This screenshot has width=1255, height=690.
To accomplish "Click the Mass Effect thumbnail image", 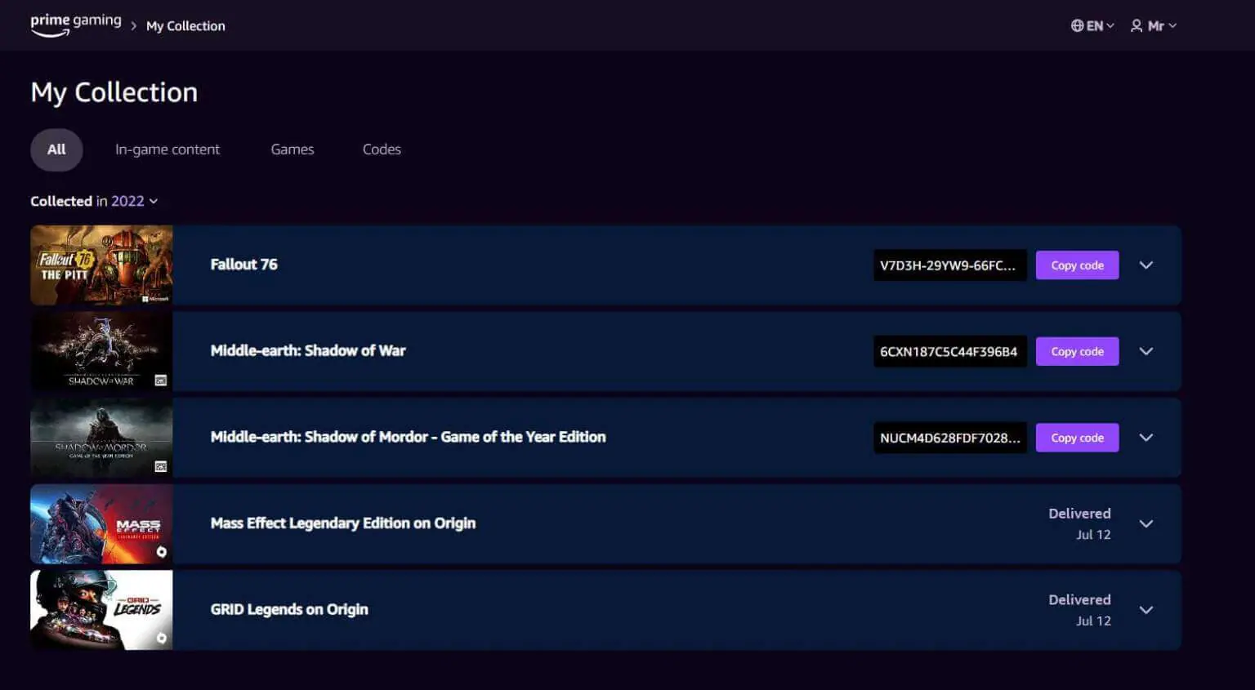I will coord(101,523).
